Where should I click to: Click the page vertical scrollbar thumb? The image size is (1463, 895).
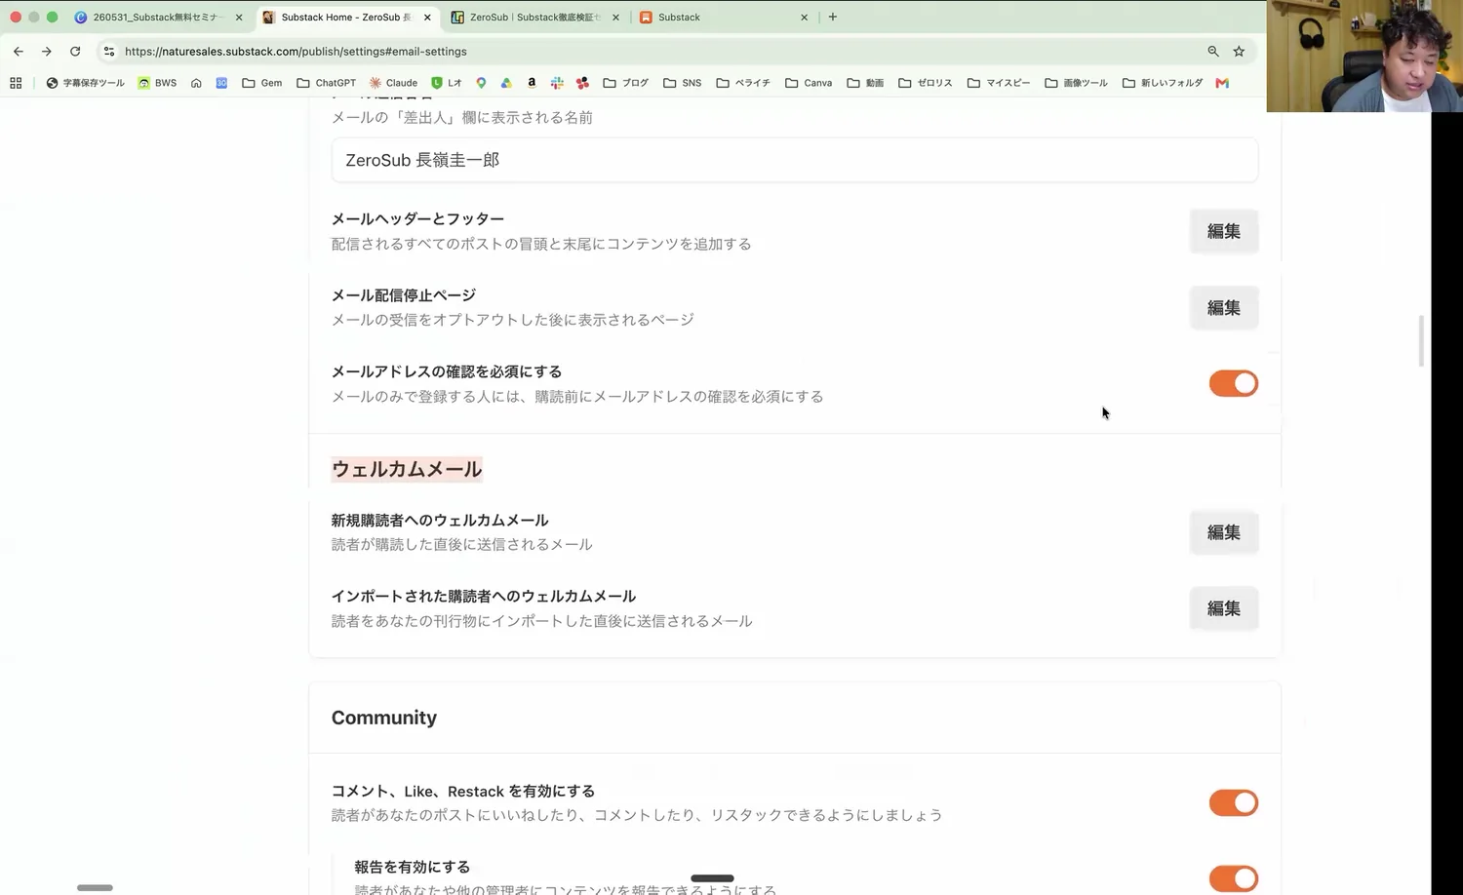pos(1421,341)
